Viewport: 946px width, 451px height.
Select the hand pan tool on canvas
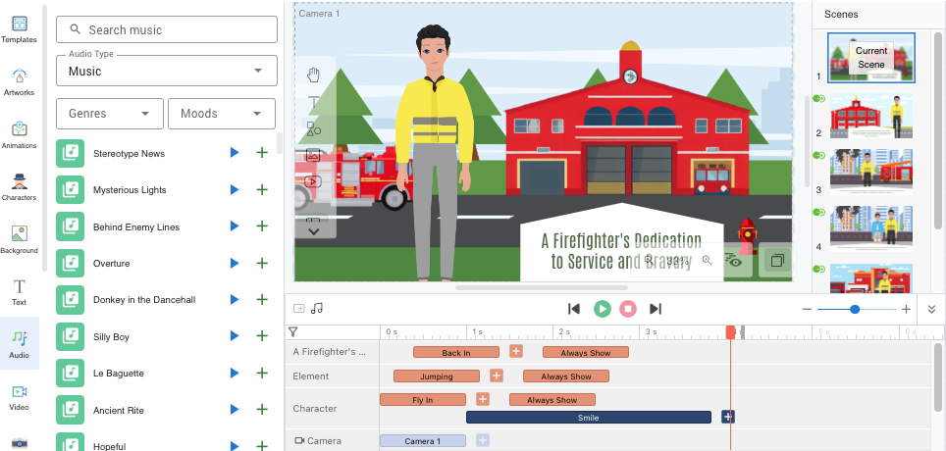point(314,75)
